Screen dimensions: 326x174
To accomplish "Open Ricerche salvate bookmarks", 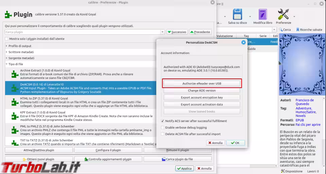I will tap(309, 30).
